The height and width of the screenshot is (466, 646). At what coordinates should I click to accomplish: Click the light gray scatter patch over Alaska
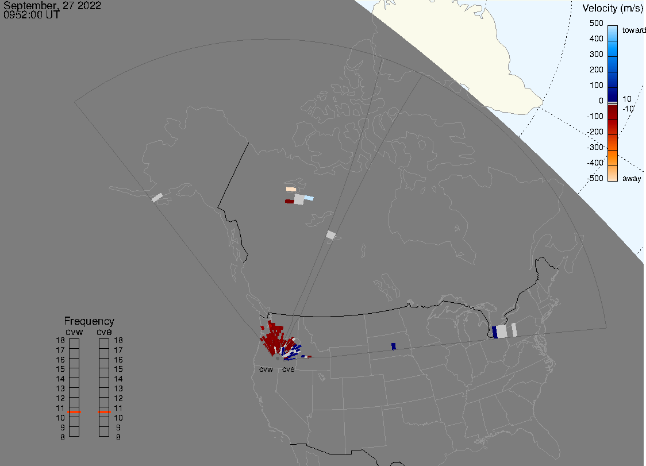pyautogui.click(x=157, y=198)
